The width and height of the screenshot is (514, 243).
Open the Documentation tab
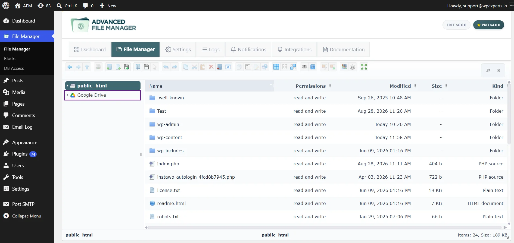(344, 49)
